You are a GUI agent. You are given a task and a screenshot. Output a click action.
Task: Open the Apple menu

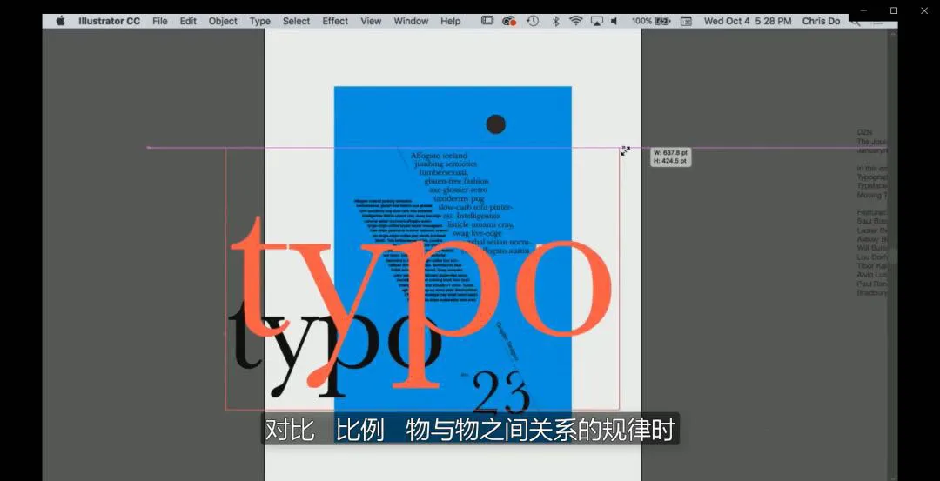(x=60, y=21)
